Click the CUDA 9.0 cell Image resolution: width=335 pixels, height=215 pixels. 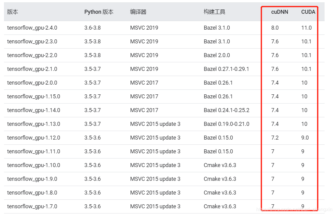tap(305, 138)
